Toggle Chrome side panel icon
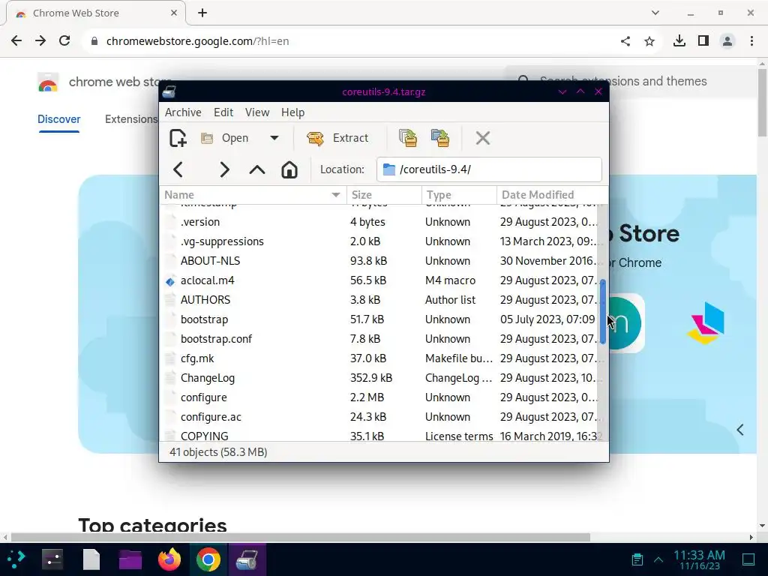Screen dimensions: 768x576 703,40
